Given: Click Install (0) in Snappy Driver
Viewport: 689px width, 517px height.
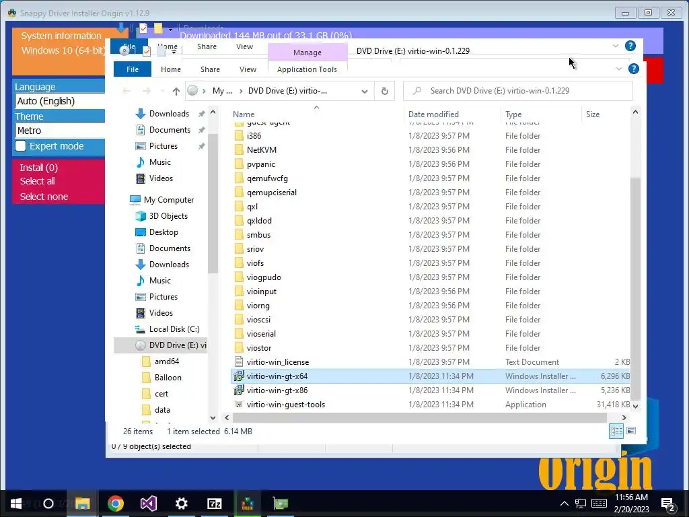Looking at the screenshot, I should tap(38, 168).
